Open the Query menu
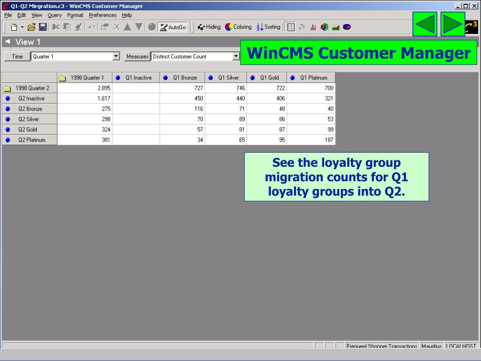Viewport: 481px width, 361px height. (x=54, y=15)
